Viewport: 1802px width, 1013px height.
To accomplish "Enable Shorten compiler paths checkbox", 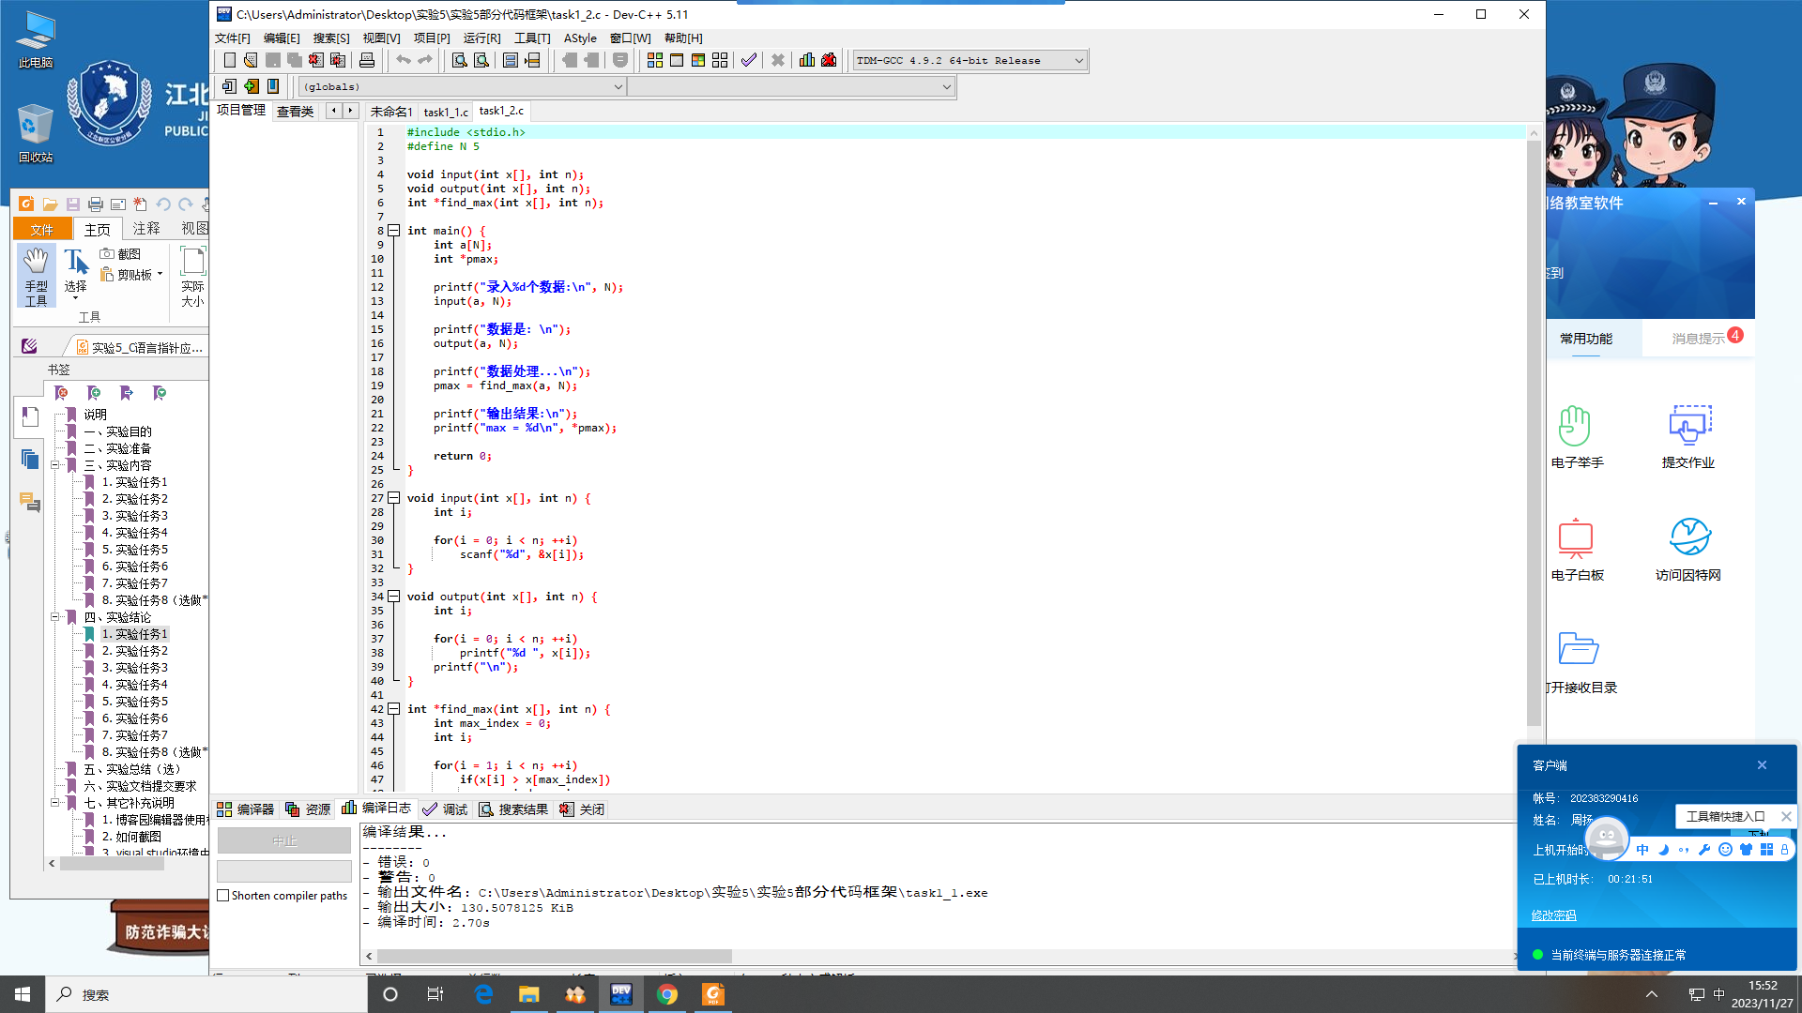I will (223, 896).
